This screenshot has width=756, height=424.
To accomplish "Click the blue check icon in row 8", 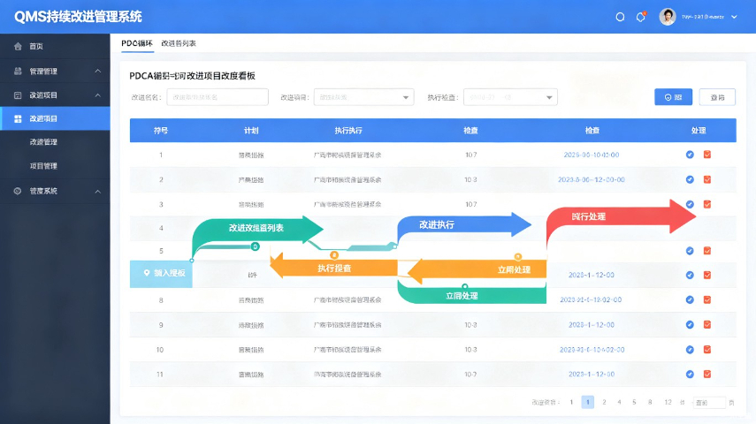I will (690, 299).
